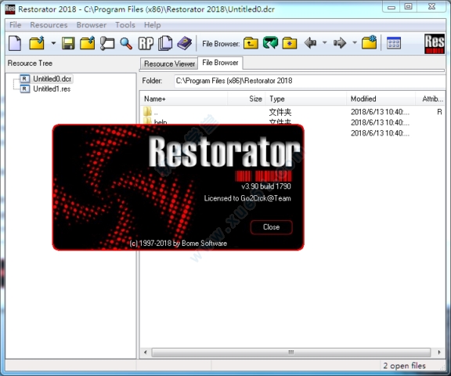The image size is (451, 376).
Task: Sort by Type column header
Action: click(x=306, y=99)
